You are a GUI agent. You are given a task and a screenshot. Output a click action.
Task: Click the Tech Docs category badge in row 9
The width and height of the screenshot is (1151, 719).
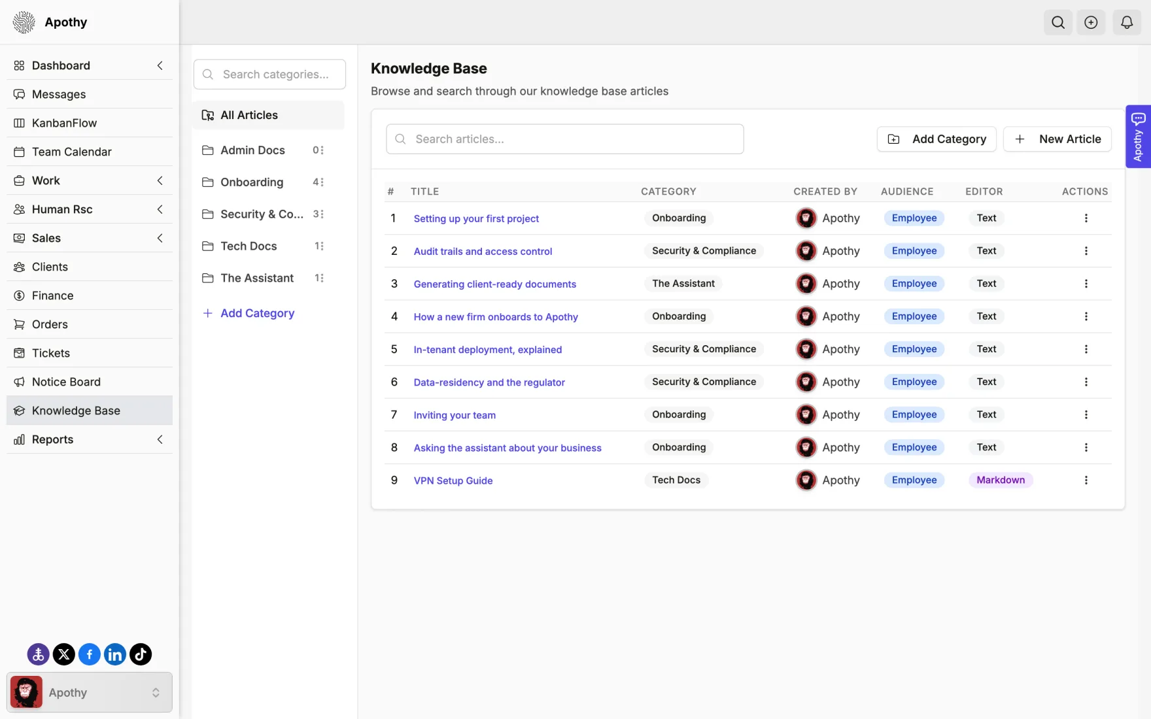676,480
